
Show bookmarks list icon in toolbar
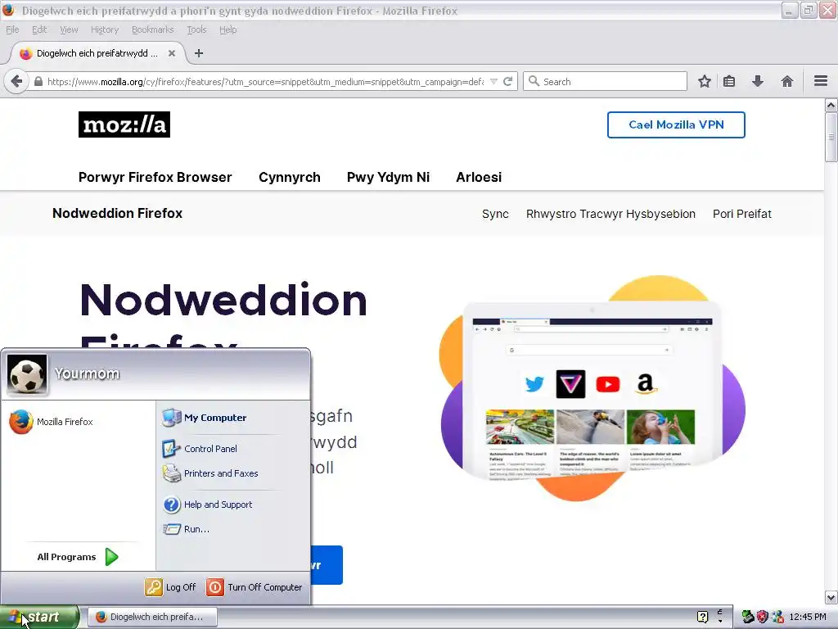click(729, 81)
